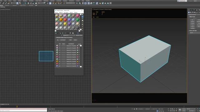Viewport: 200px width, 112px height.
Task: Click the Multi/Sub-Object material type button
Action: point(79,35)
